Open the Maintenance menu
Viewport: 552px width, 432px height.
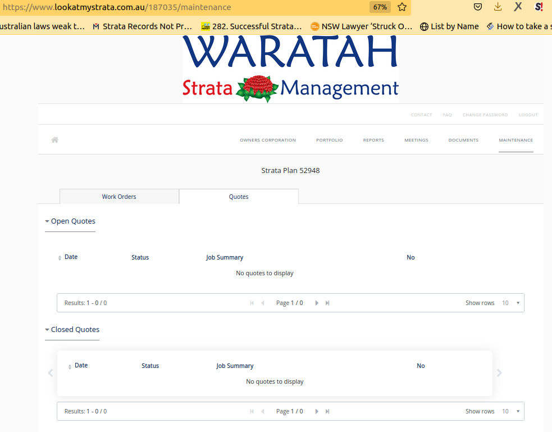pyautogui.click(x=515, y=140)
